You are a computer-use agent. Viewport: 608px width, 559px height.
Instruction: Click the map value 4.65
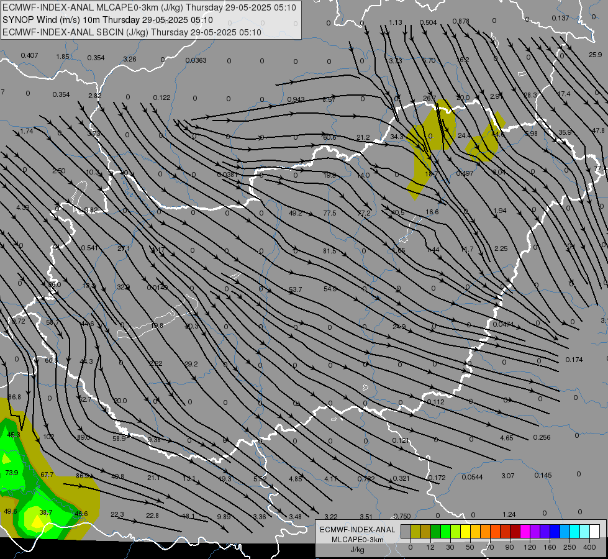pos(506,438)
